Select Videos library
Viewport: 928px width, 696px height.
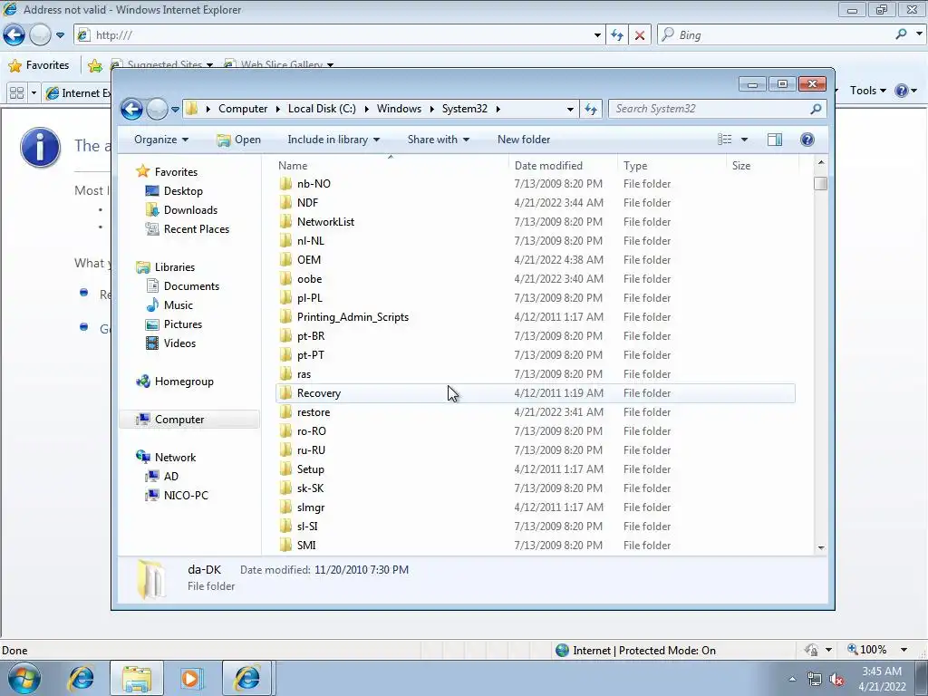[x=179, y=343]
